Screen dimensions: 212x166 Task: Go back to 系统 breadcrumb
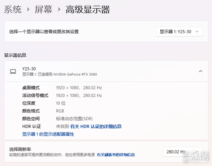(x=13, y=10)
